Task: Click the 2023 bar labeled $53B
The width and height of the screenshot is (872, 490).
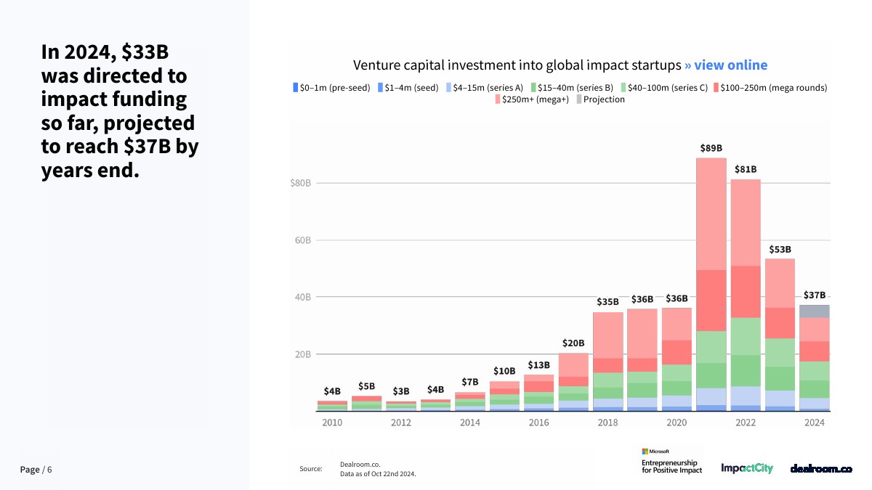Action: tap(780, 334)
